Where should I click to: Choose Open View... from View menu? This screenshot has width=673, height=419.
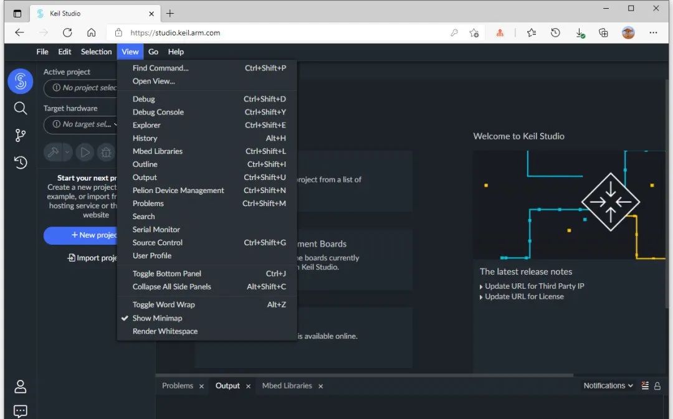tap(207, 81)
